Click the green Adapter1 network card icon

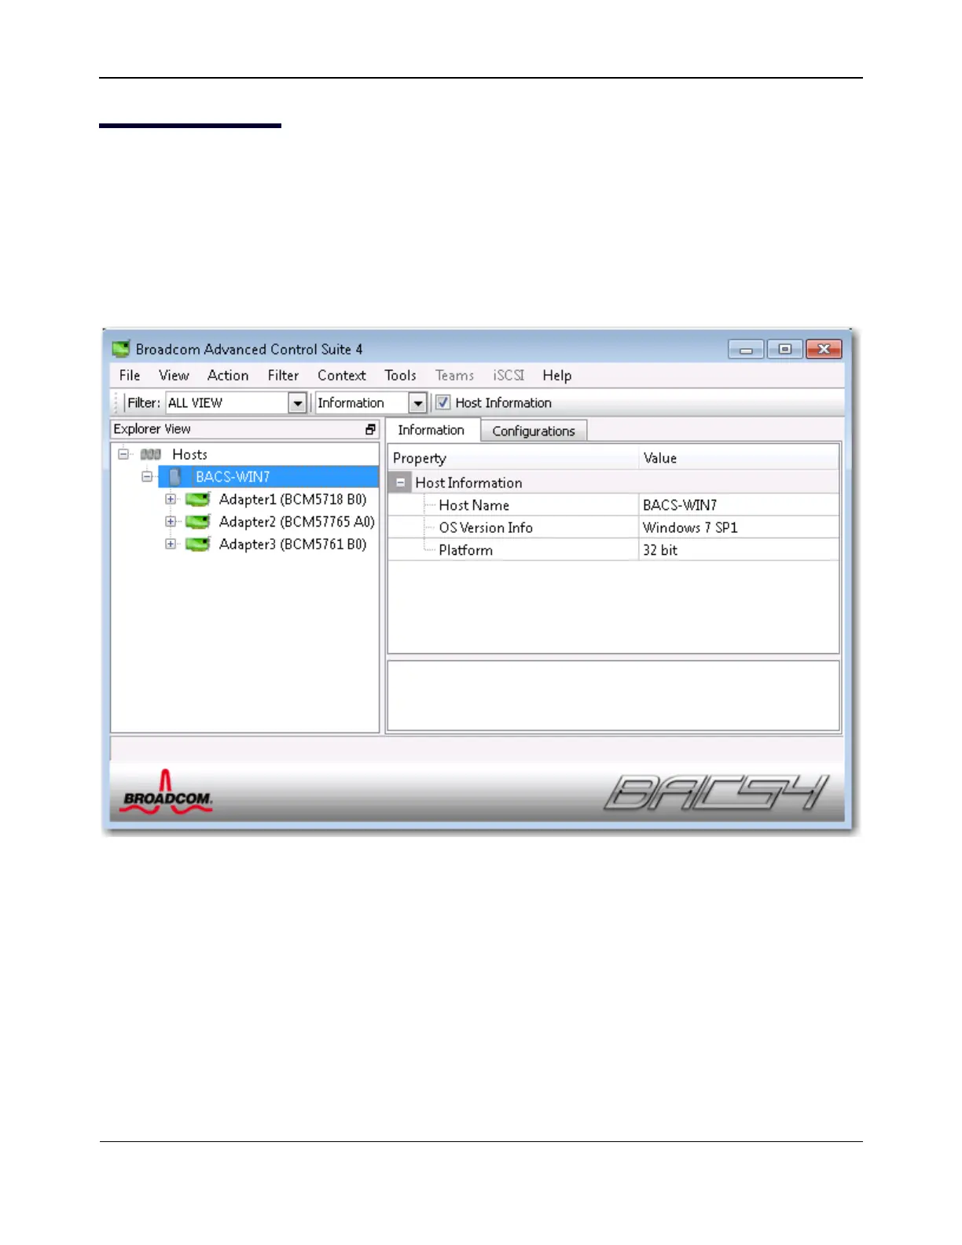pos(197,499)
